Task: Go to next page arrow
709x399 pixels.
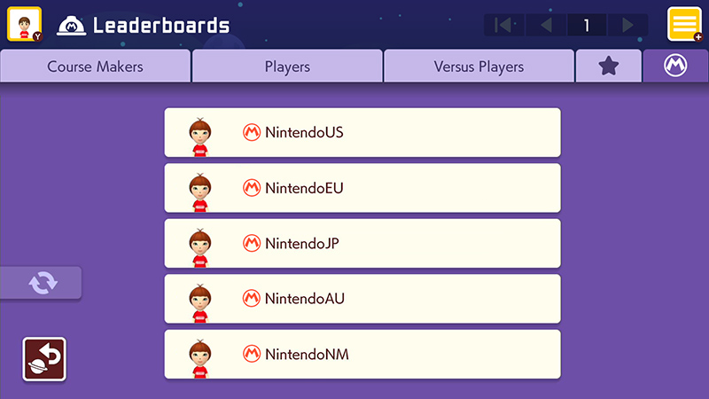Action: 627,25
